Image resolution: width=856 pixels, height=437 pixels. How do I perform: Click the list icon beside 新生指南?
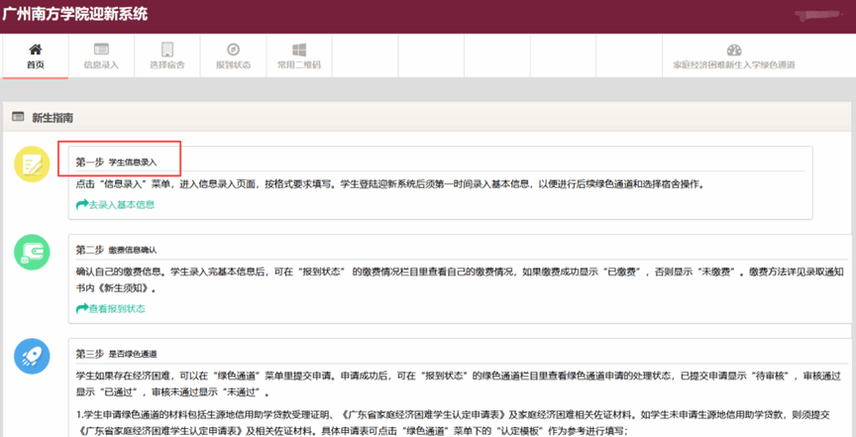(18, 117)
